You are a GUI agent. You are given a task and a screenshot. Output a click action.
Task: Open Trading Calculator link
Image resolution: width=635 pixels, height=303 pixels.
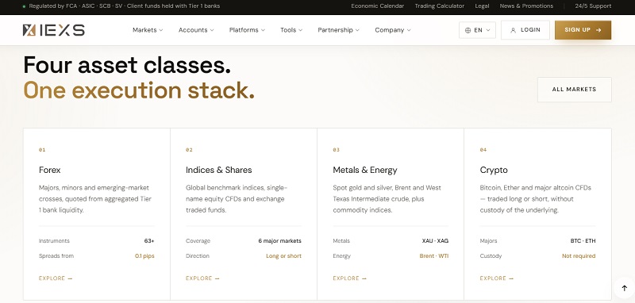click(440, 6)
